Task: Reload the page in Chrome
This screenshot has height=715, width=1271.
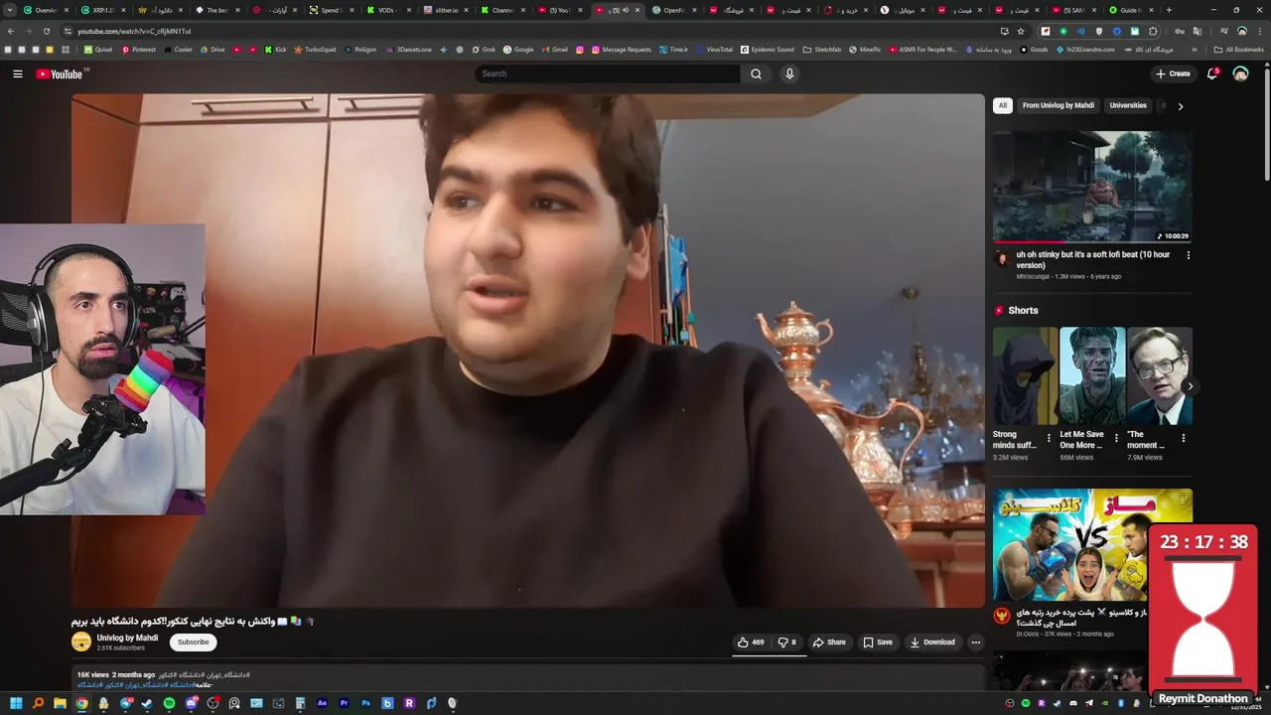Action: (46, 31)
